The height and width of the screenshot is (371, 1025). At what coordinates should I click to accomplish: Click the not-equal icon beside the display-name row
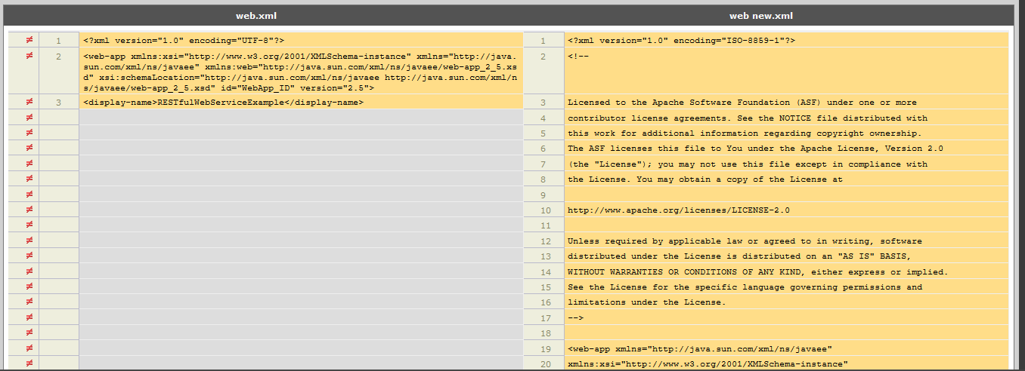coord(29,102)
